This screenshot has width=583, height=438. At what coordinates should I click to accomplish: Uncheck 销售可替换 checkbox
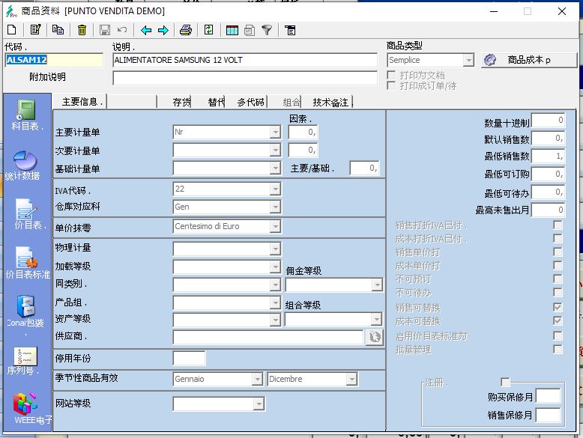pos(558,307)
